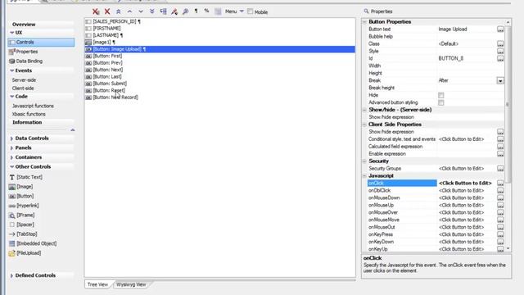Image resolution: width=524 pixels, height=295 pixels.
Task: Click ellipsis for Conditional style, text and events
Action: [500, 139]
